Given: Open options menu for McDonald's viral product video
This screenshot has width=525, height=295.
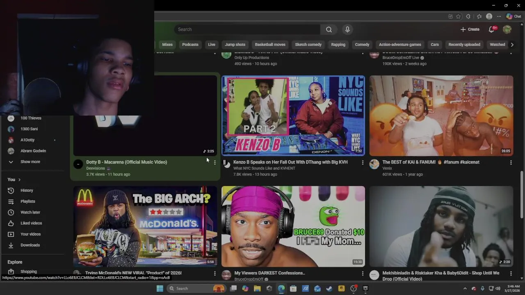Looking at the screenshot, I should (215, 273).
